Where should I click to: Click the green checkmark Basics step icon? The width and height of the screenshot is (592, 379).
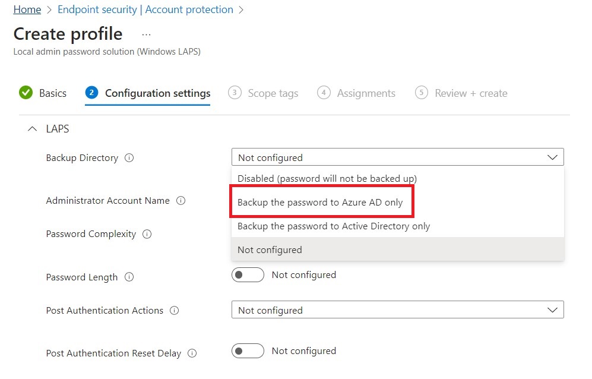pos(26,93)
